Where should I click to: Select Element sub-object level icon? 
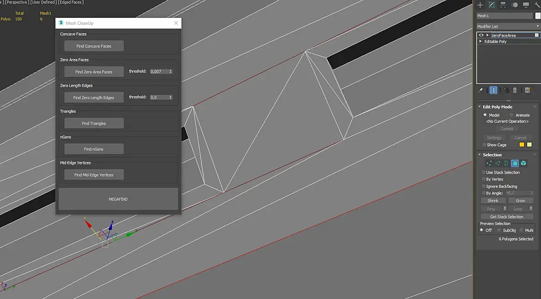click(524, 163)
